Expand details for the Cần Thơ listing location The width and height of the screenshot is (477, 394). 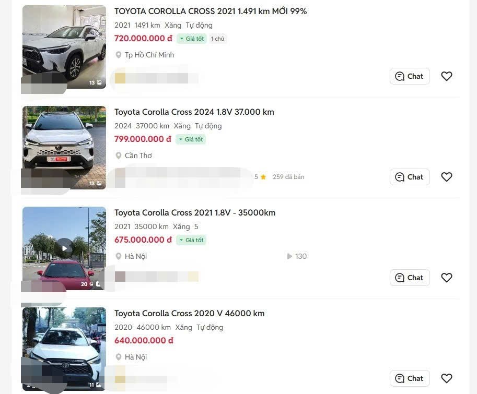point(138,156)
